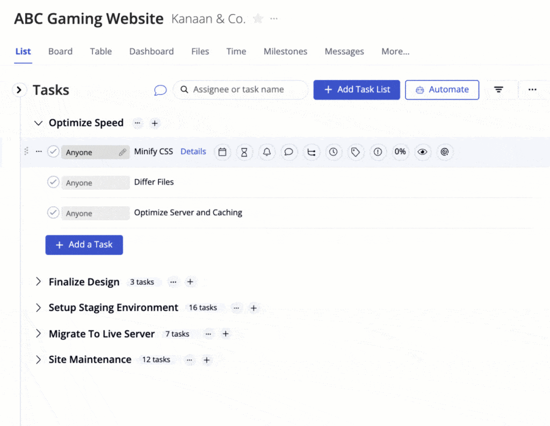This screenshot has width=550, height=426.
Task: Open the Kanaan & Co. client link
Action: point(208,19)
